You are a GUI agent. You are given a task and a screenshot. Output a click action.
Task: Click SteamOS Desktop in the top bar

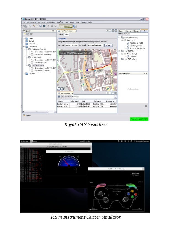click(x=142, y=141)
